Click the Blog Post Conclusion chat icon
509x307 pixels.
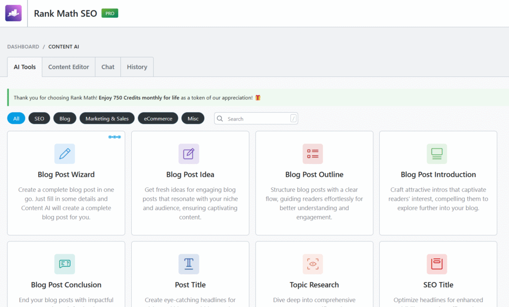pyautogui.click(x=65, y=264)
